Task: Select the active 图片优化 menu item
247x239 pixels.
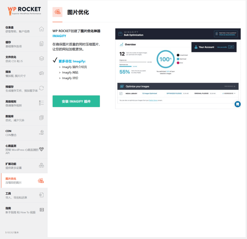Action: tap(24, 180)
